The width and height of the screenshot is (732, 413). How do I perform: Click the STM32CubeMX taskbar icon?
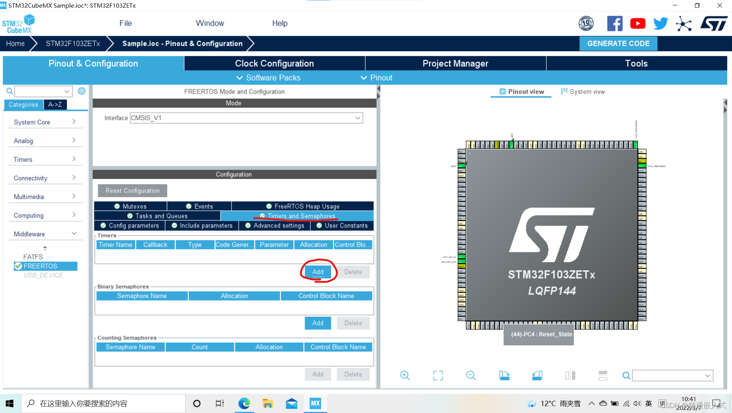[x=315, y=403]
